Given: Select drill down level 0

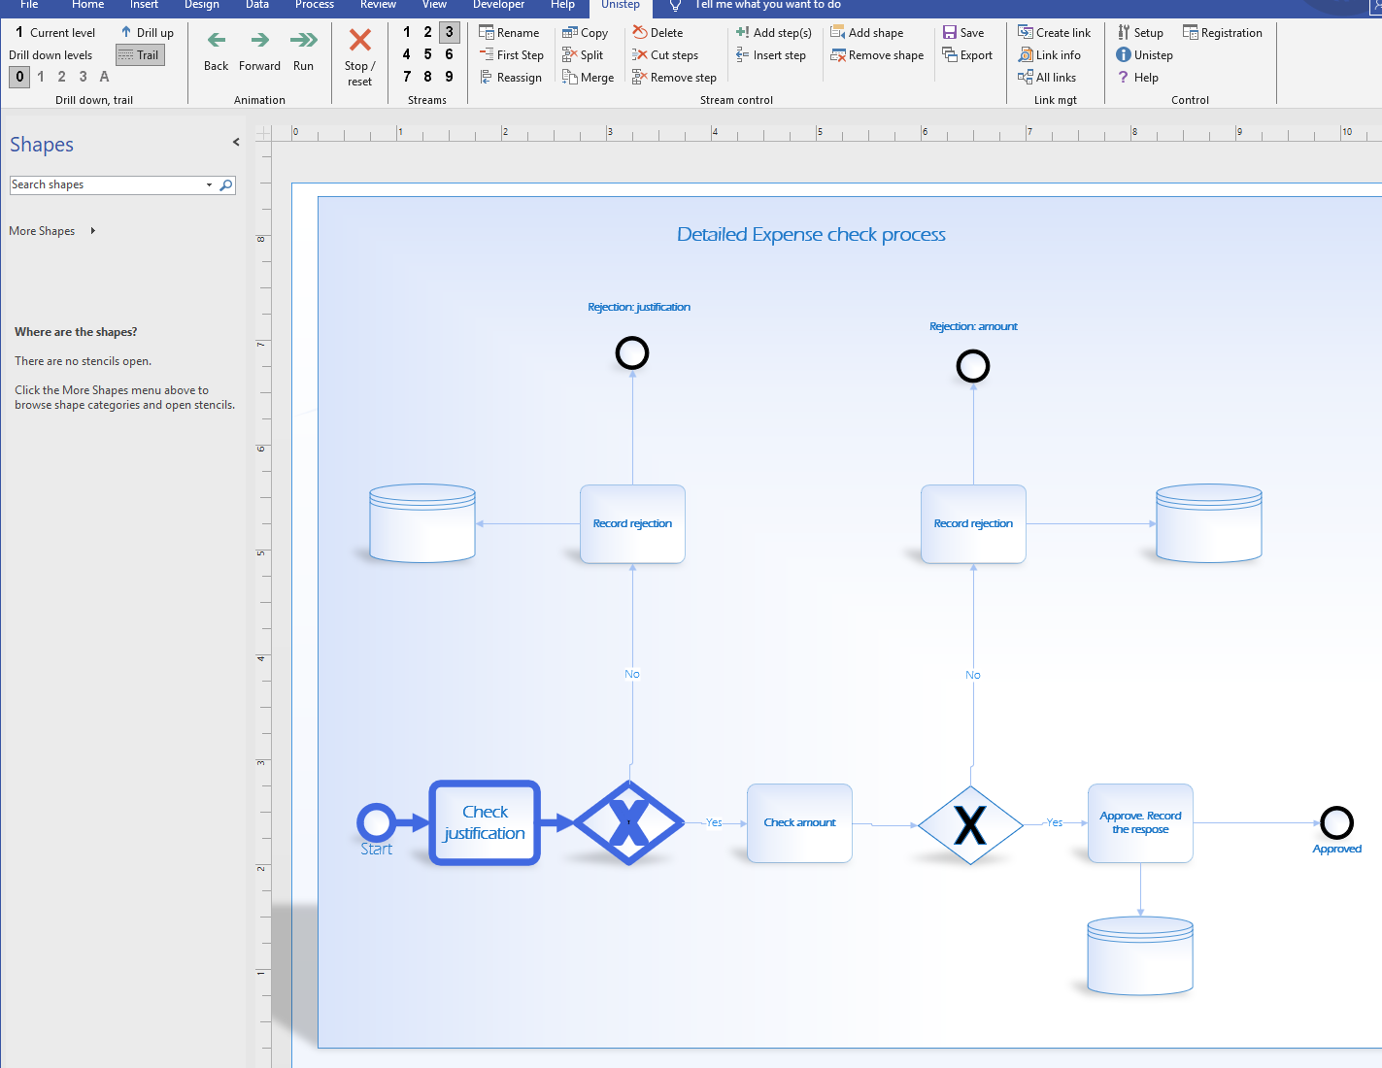Looking at the screenshot, I should [x=19, y=77].
